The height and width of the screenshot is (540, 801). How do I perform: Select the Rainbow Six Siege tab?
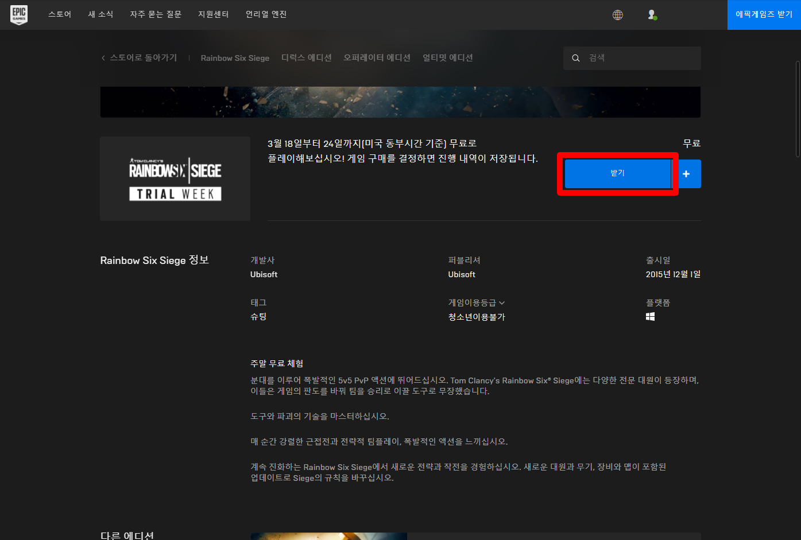[x=235, y=58]
